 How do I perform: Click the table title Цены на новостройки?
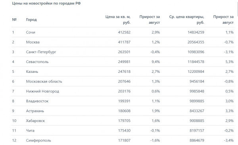click(46, 3)
